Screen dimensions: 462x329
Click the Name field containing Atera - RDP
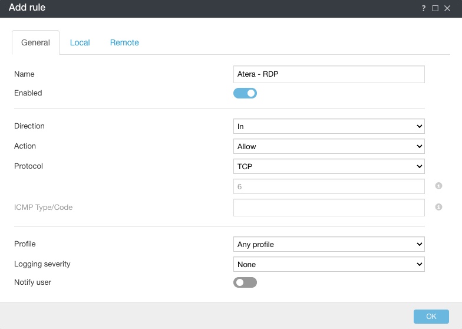[329, 74]
